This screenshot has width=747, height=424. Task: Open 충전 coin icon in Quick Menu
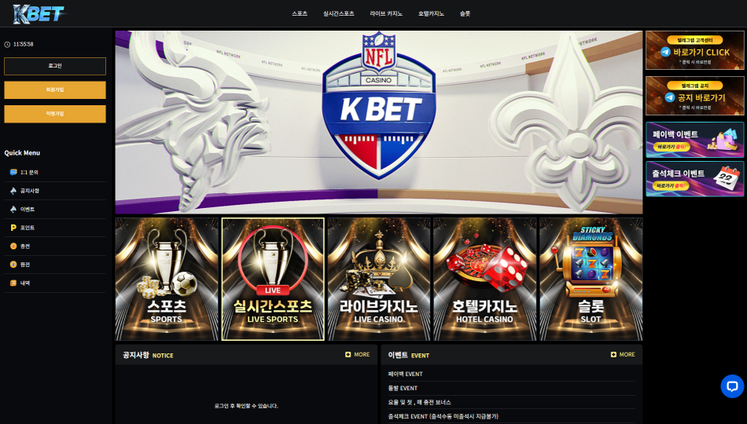(x=13, y=246)
